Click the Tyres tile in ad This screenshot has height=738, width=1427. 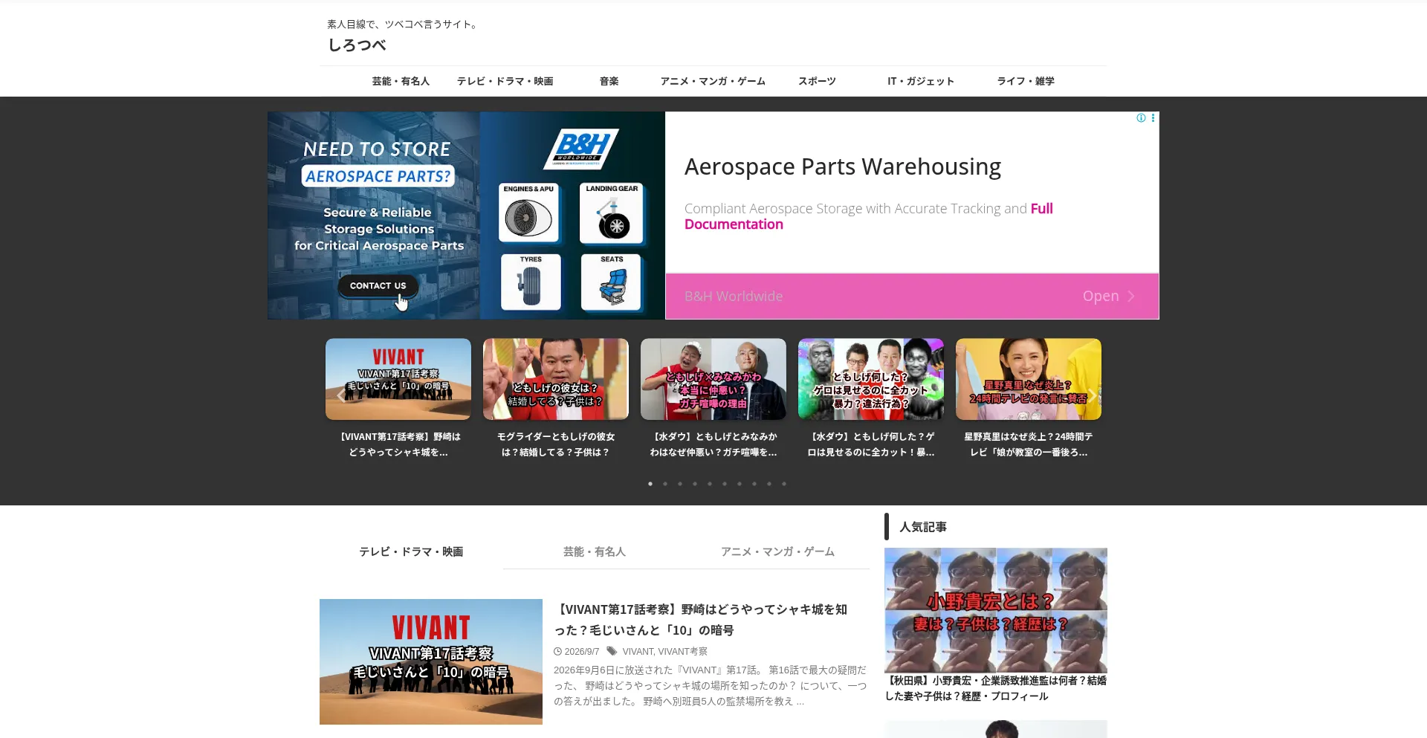[531, 282]
